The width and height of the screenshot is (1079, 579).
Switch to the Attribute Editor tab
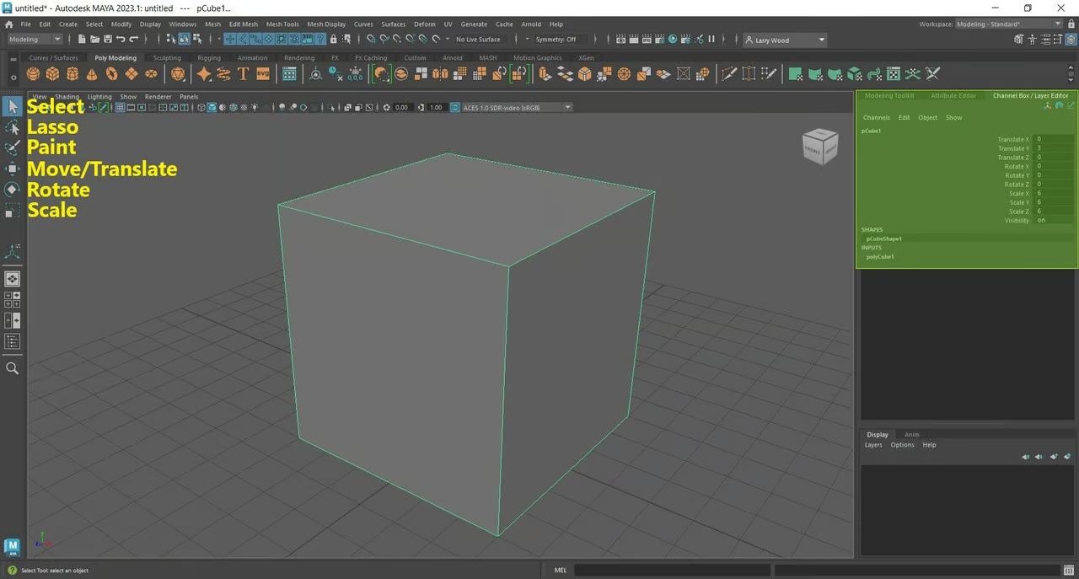coord(953,95)
